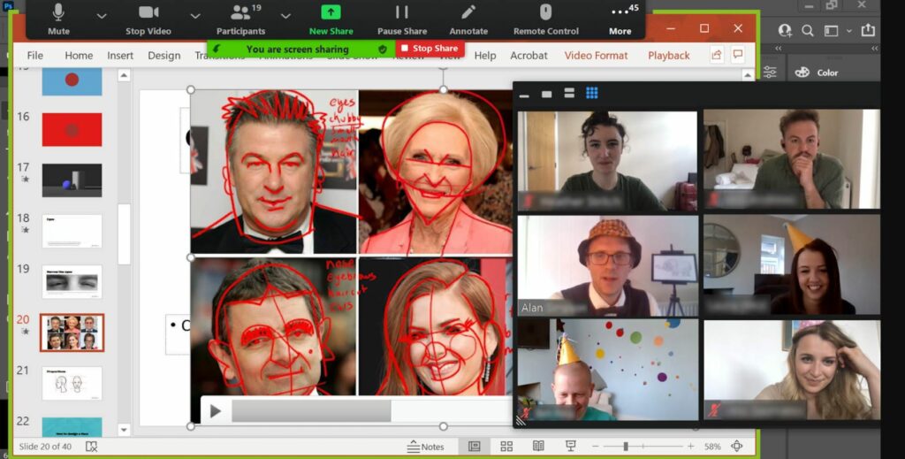Open video options arrow beside Stop Video
Screen dimensions: 905x459
(x=195, y=16)
